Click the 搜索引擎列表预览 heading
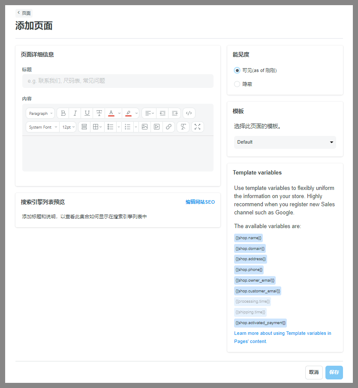The height and width of the screenshot is (388, 358). [x=42, y=202]
